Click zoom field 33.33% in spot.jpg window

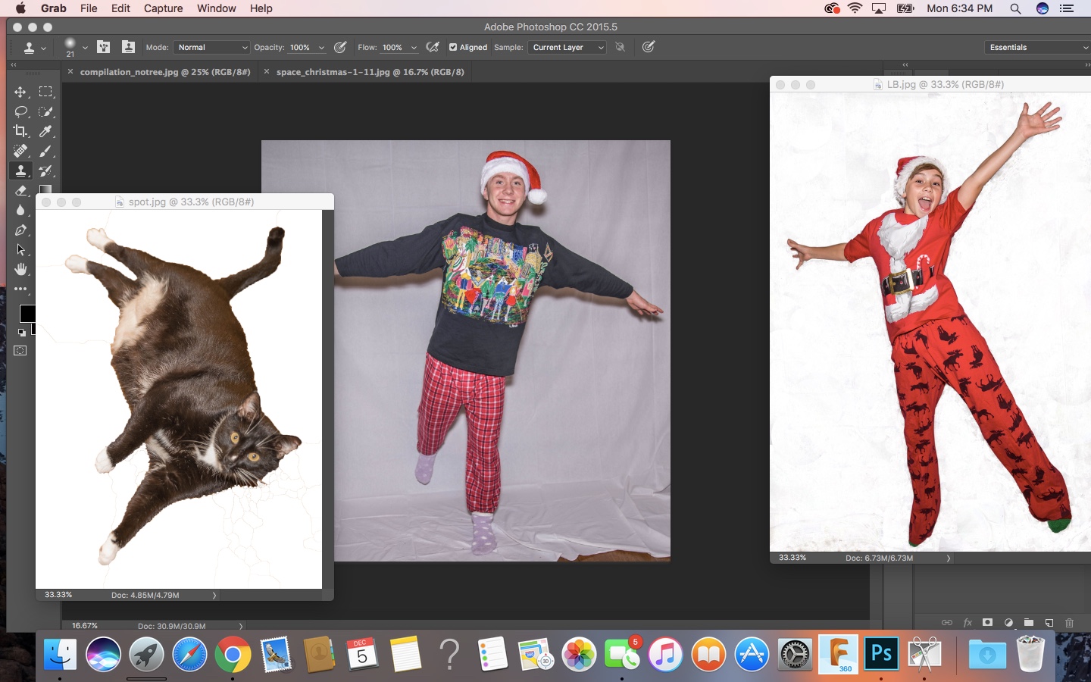click(58, 595)
